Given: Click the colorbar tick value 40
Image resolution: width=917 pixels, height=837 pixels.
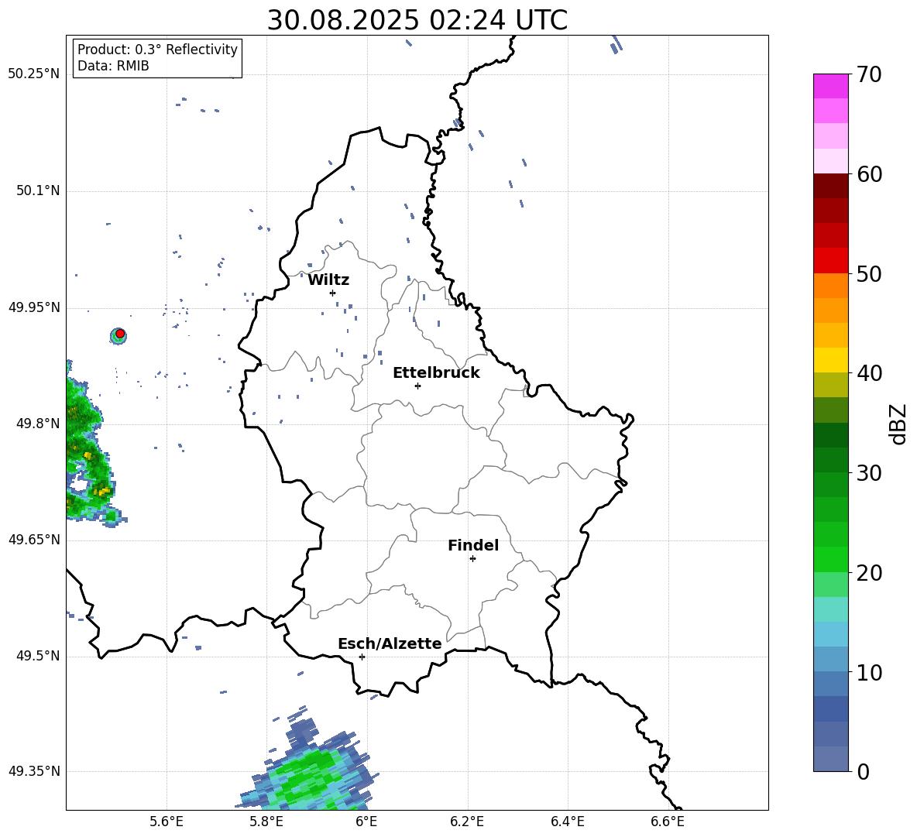Looking at the screenshot, I should pyautogui.click(x=869, y=373).
